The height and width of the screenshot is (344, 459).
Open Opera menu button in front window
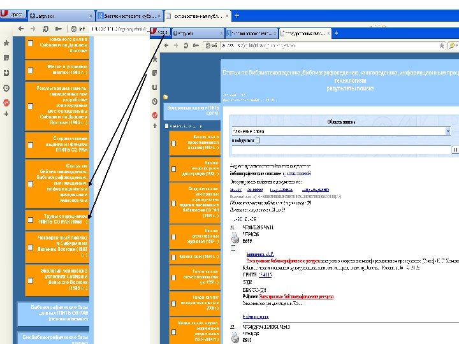160,32
